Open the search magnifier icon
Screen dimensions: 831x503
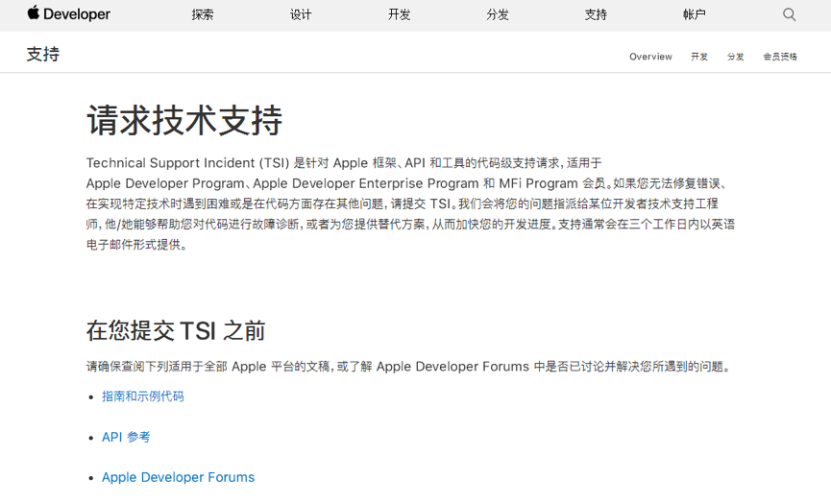click(789, 14)
